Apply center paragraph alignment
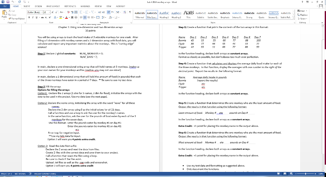The height and width of the screenshot is (177, 326). pos(85,18)
